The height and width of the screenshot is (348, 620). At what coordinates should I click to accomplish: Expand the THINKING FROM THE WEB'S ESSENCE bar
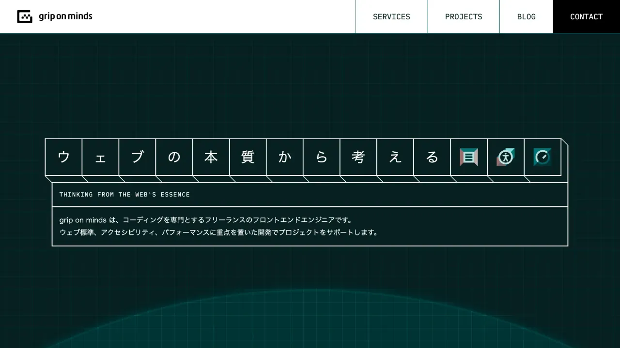310,194
